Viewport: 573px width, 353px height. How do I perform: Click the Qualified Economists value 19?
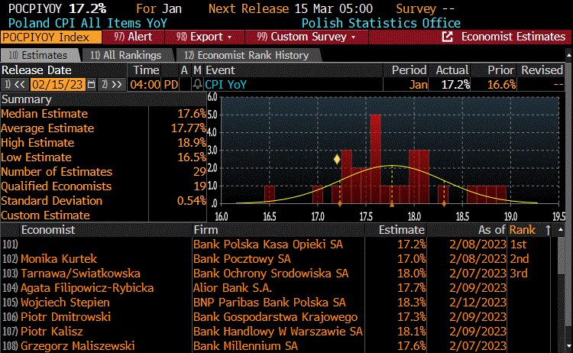pyautogui.click(x=200, y=186)
